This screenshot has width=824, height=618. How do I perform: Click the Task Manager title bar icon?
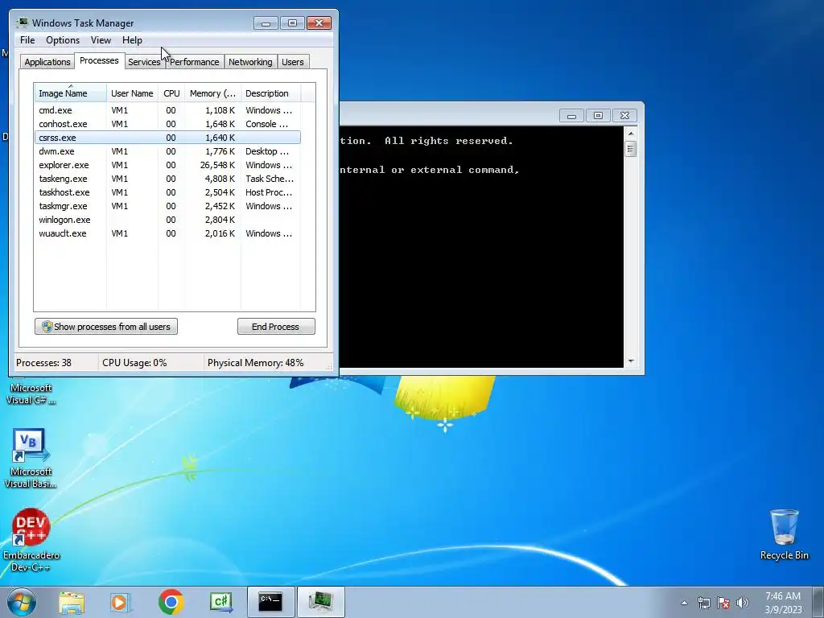tap(23, 23)
